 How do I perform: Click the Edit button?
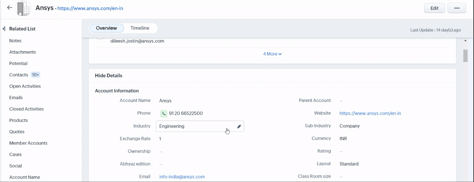pyautogui.click(x=434, y=8)
